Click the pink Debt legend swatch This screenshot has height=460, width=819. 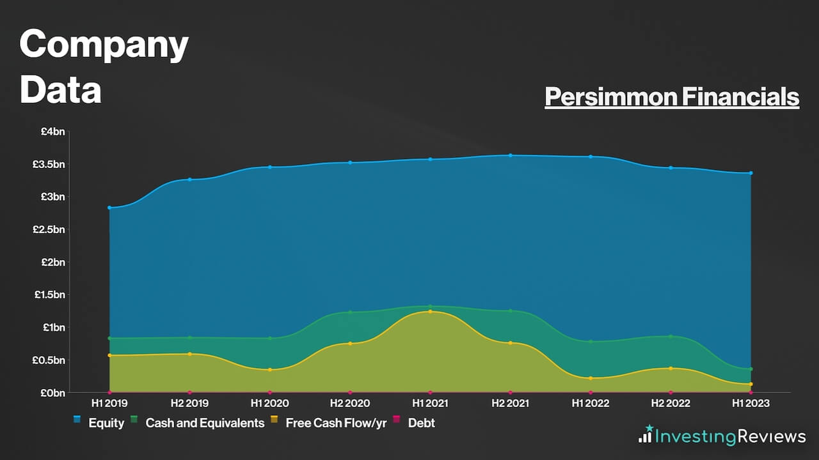coord(397,420)
